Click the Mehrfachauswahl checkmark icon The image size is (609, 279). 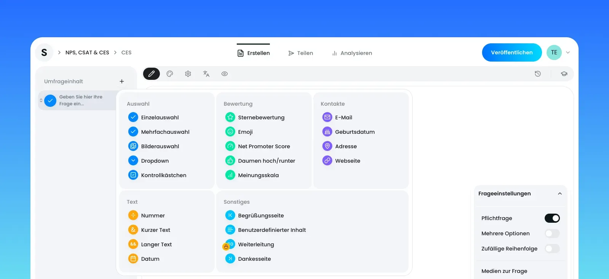coord(133,132)
